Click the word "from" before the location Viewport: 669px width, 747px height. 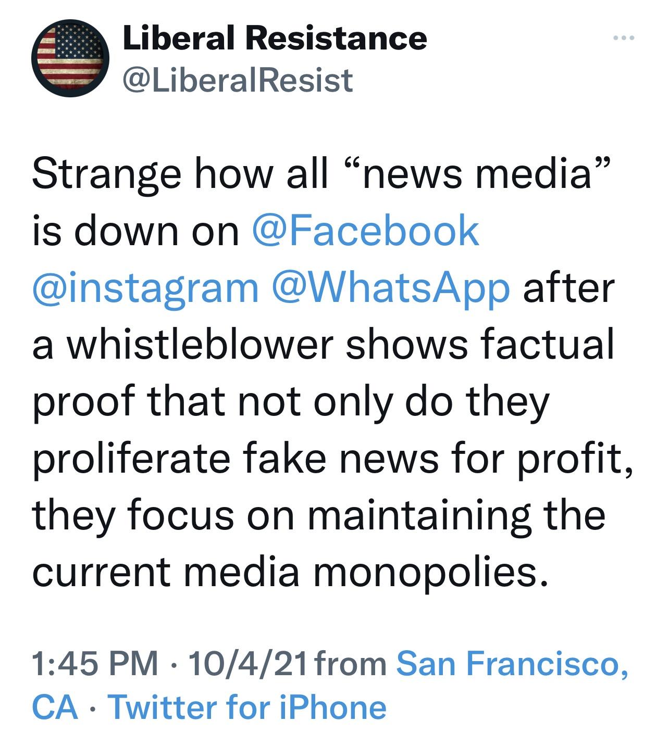pos(351,664)
